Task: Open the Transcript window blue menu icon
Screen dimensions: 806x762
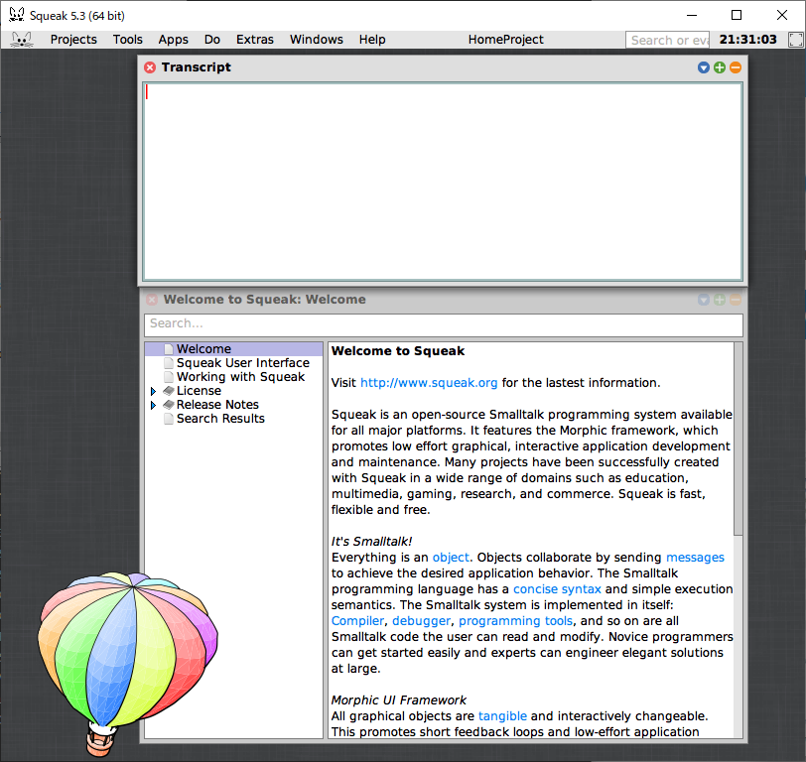Action: point(704,67)
